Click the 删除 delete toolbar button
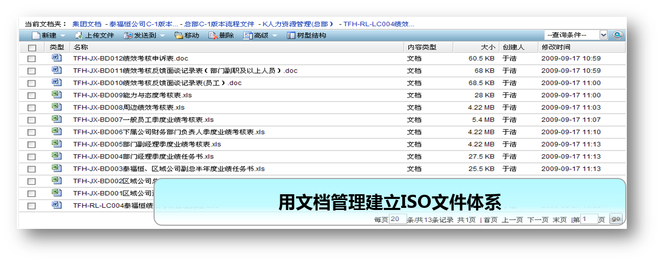The width and height of the screenshot is (661, 263). [221, 36]
